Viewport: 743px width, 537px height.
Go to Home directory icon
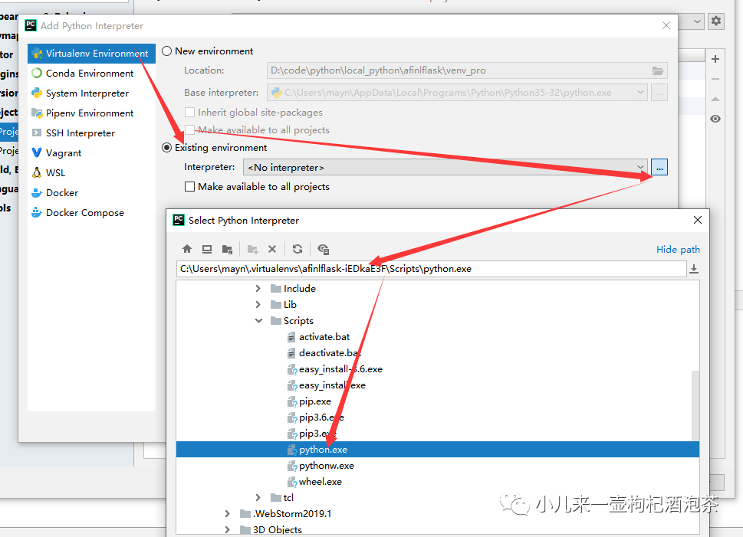tap(187, 249)
